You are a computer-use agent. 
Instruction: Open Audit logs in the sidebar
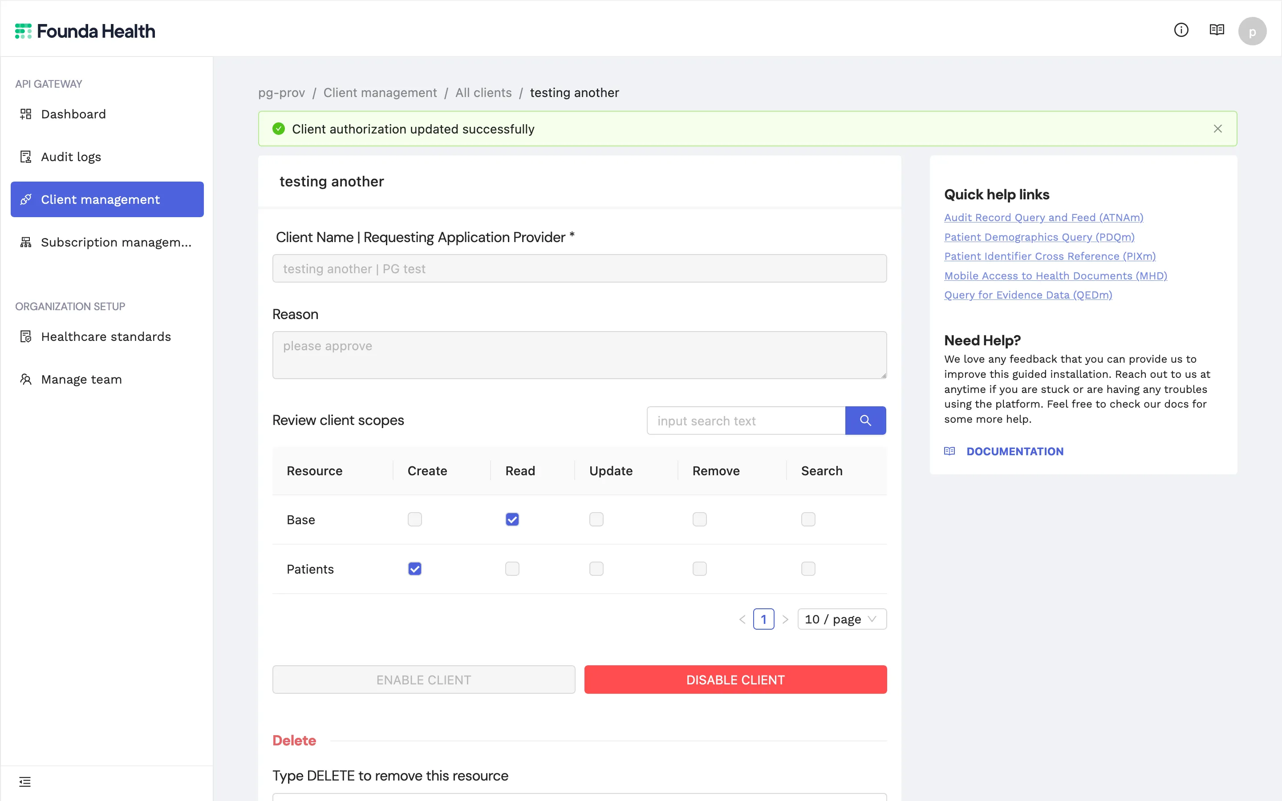(x=107, y=157)
